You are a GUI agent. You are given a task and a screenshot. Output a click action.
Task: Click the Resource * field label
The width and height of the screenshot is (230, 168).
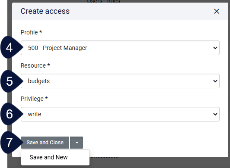pyautogui.click(x=35, y=65)
